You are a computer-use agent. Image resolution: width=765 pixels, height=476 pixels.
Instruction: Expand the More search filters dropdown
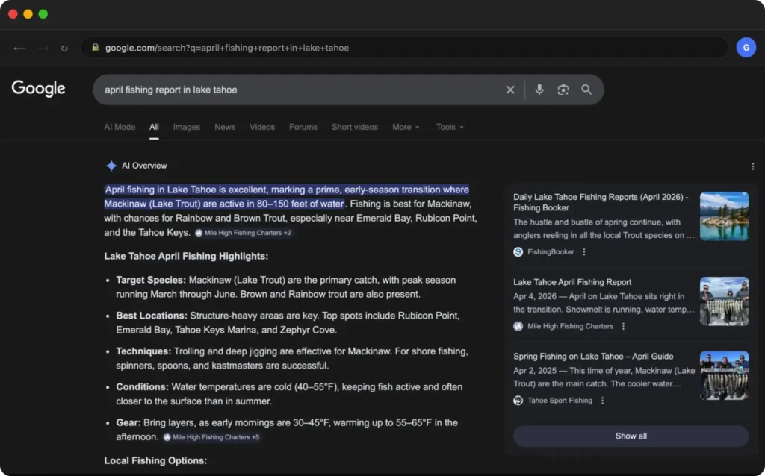coord(406,127)
